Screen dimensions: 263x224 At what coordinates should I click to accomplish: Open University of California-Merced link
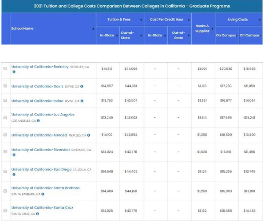tap(39, 135)
